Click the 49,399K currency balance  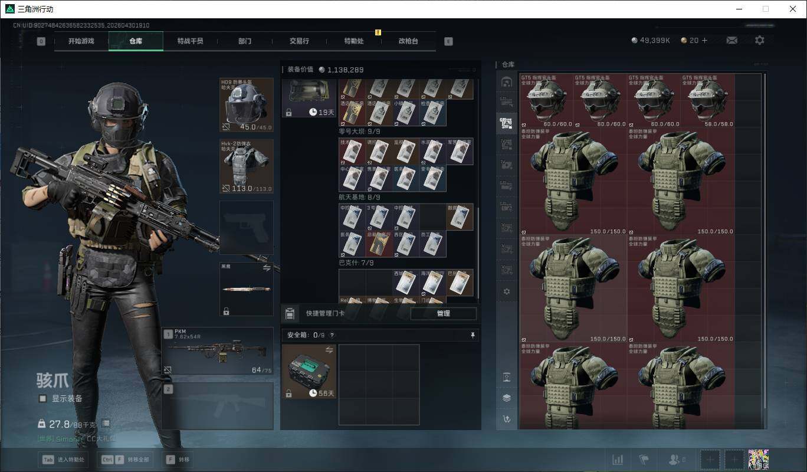(x=651, y=40)
